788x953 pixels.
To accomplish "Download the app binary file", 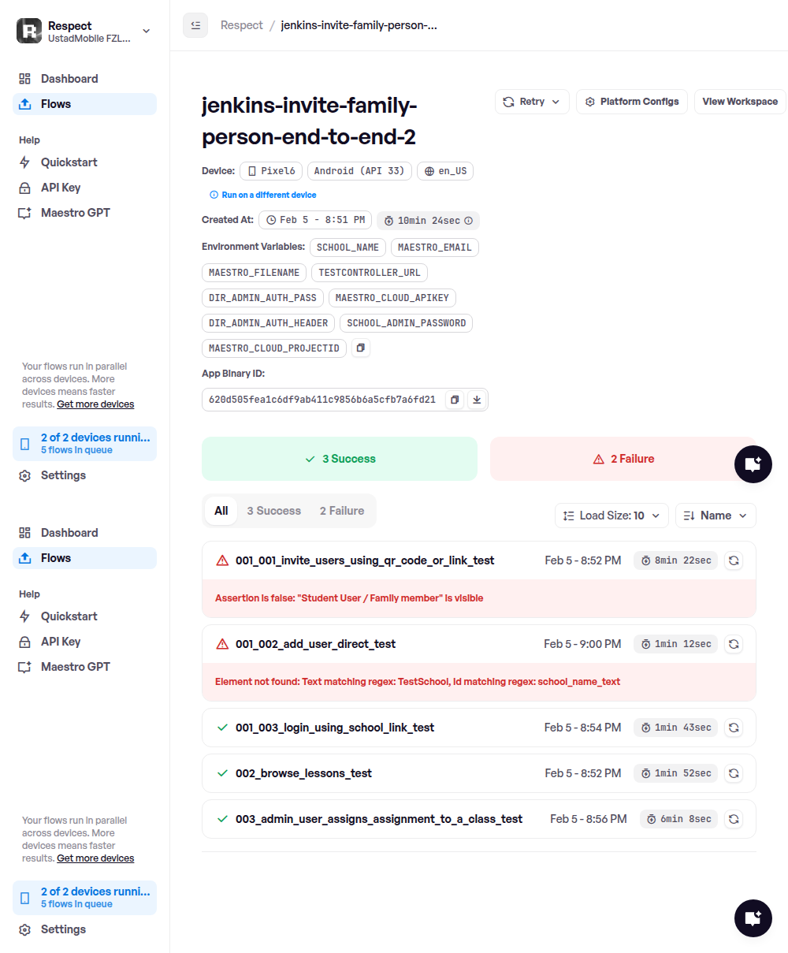I will (477, 400).
